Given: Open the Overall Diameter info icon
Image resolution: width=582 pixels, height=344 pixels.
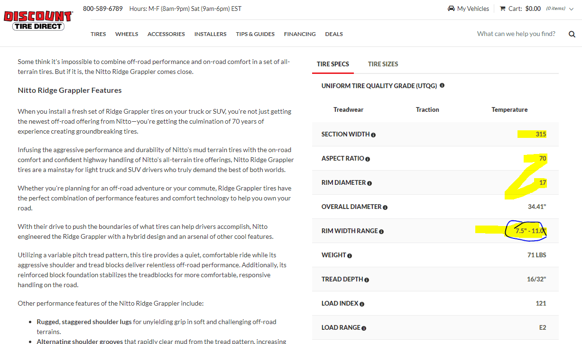Looking at the screenshot, I should (385, 208).
